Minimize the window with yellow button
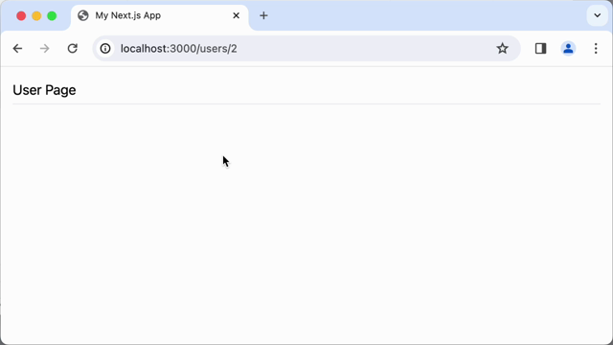Image resolution: width=613 pixels, height=345 pixels. point(36,15)
